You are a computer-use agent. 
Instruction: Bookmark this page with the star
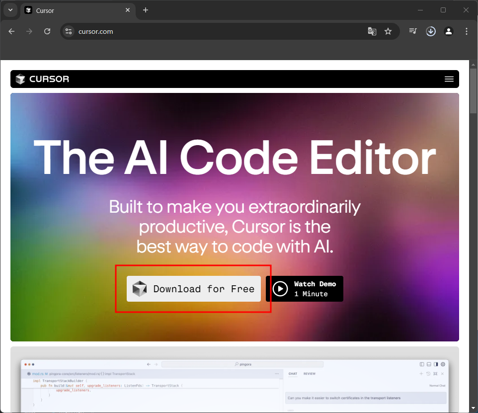[388, 31]
